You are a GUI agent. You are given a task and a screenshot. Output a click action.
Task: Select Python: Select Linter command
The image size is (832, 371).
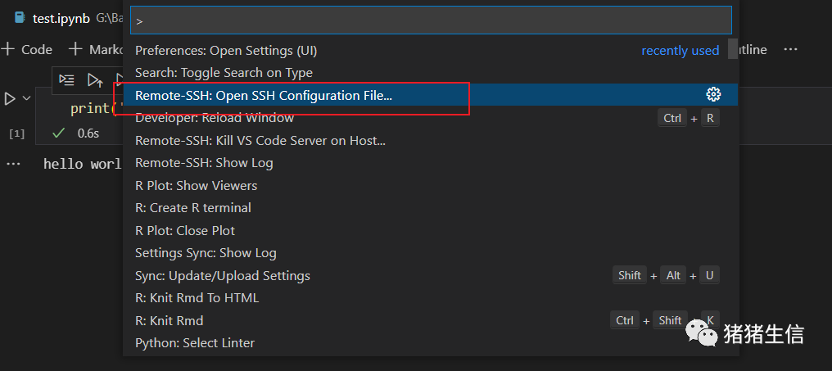pyautogui.click(x=430, y=343)
